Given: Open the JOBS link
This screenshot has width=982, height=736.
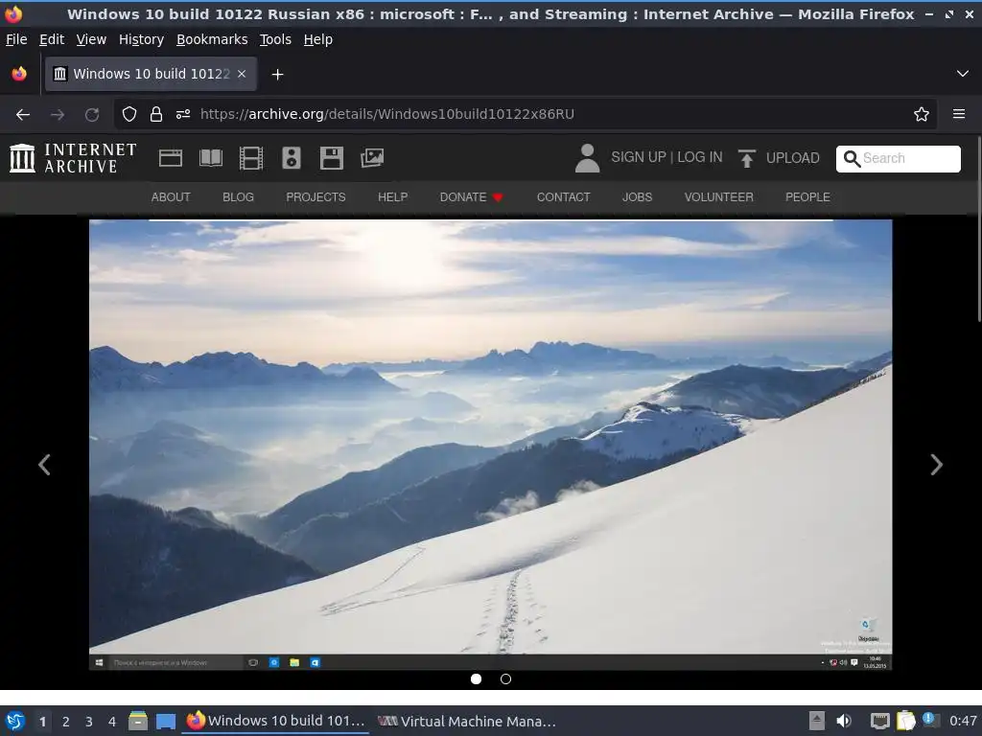Looking at the screenshot, I should [x=637, y=197].
